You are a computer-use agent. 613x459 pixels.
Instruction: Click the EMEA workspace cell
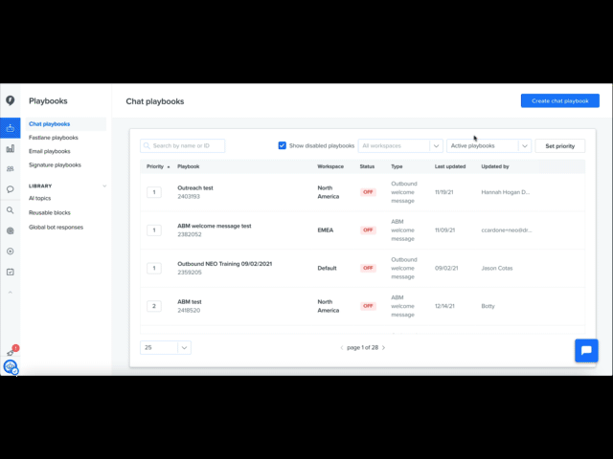tap(326, 230)
